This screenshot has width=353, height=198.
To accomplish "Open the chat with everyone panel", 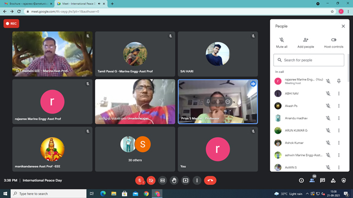I will coord(322,180).
